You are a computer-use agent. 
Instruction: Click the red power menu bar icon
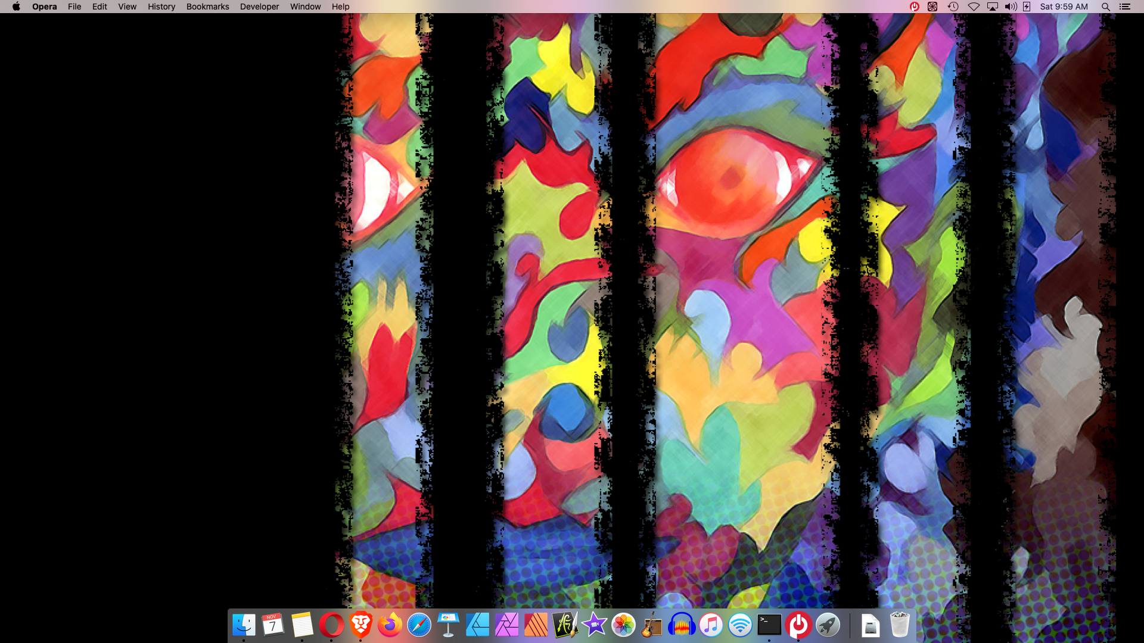pyautogui.click(x=914, y=7)
